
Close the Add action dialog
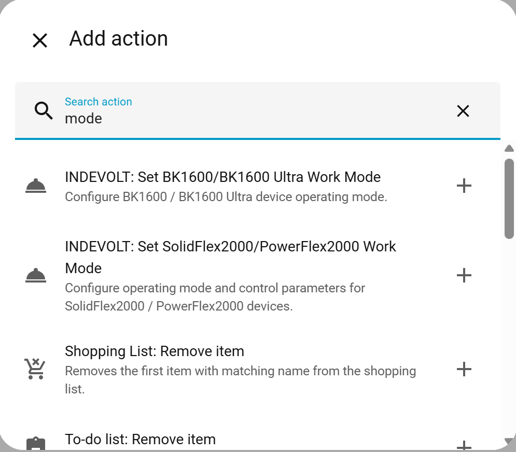(40, 40)
